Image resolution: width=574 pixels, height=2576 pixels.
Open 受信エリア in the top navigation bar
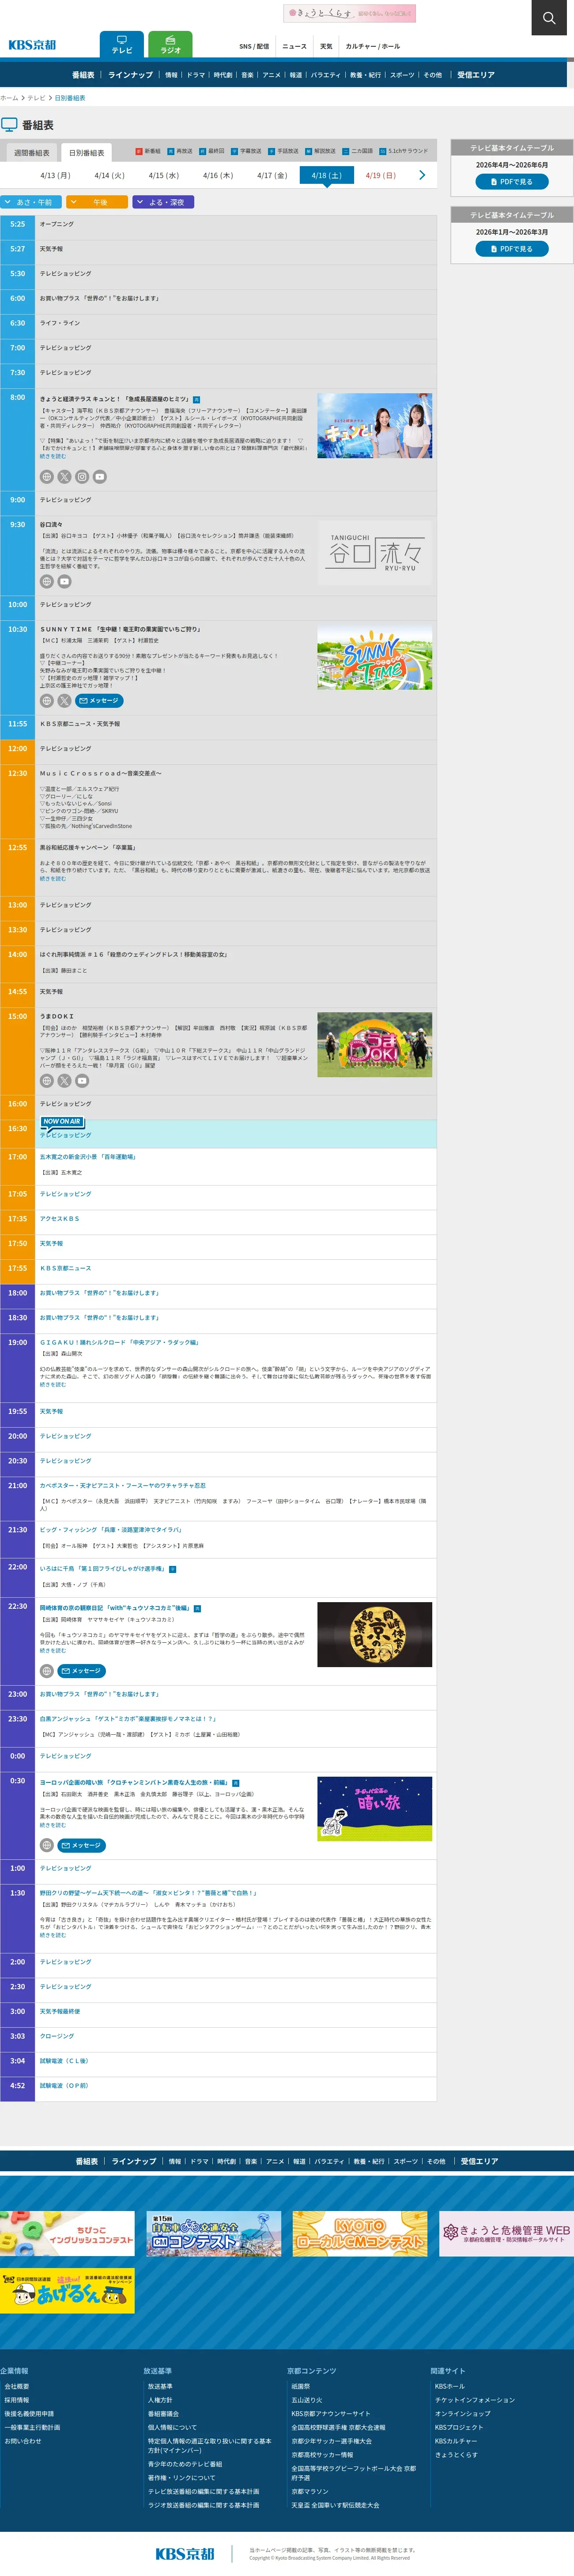(x=476, y=75)
